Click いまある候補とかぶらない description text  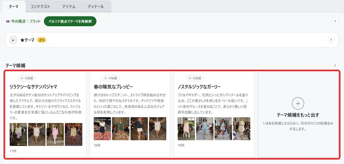pyautogui.click(x=298, y=126)
